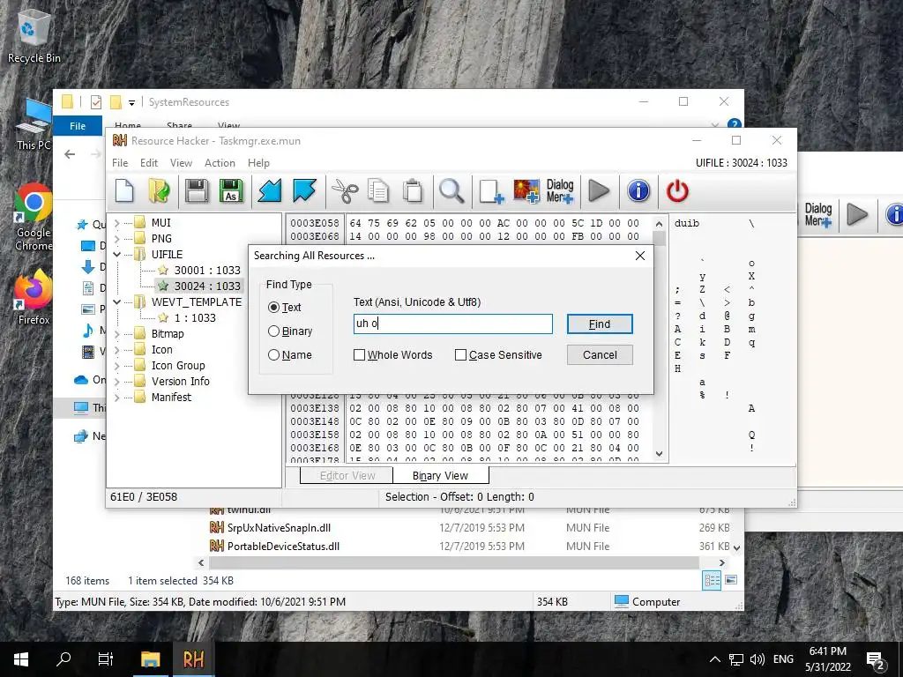Image resolution: width=903 pixels, height=677 pixels.
Task: Click the Dialog Merge toolbar icon
Action: (560, 190)
